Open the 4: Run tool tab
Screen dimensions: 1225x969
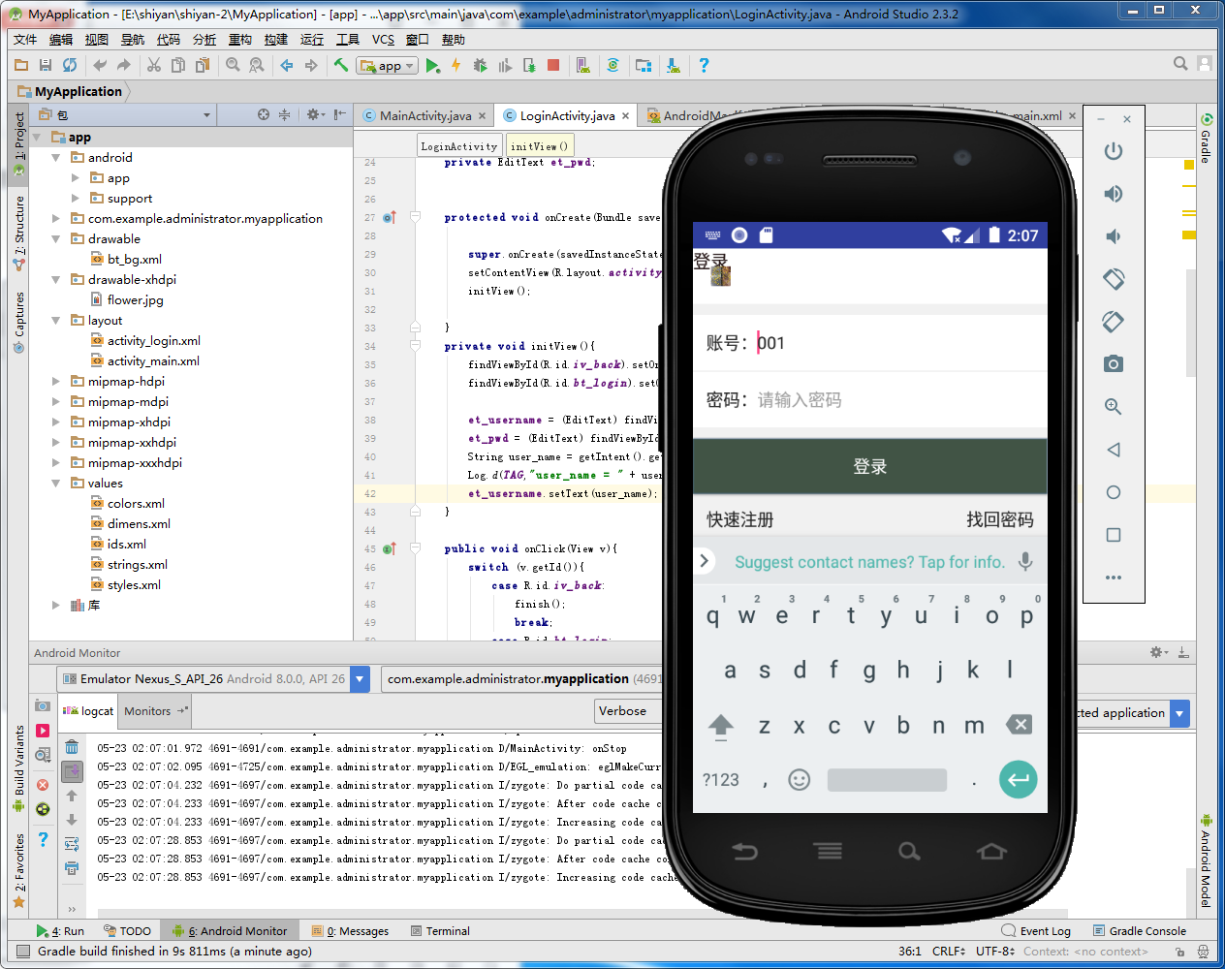[61, 931]
